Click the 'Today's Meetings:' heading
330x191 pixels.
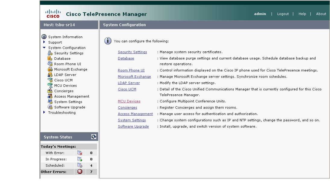58,147
